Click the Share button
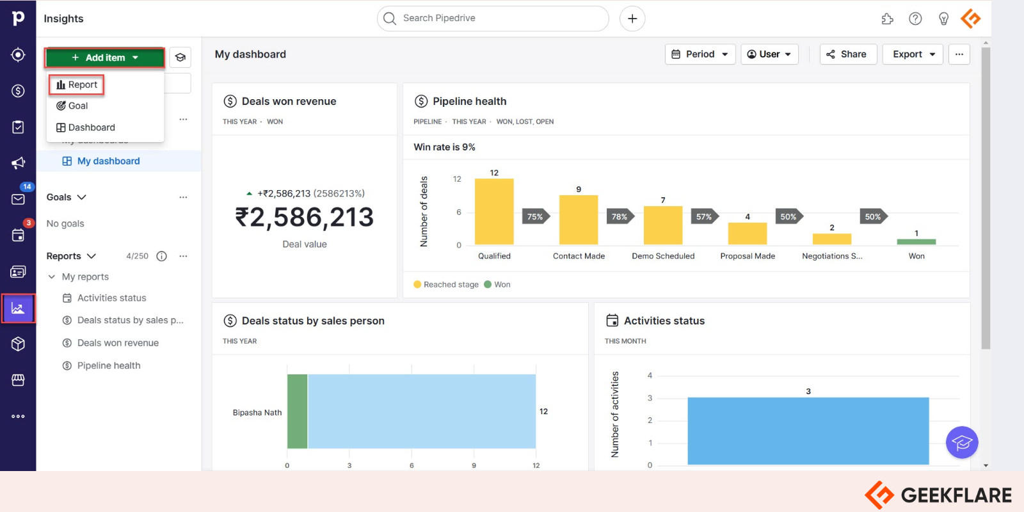The width and height of the screenshot is (1024, 512). click(847, 54)
